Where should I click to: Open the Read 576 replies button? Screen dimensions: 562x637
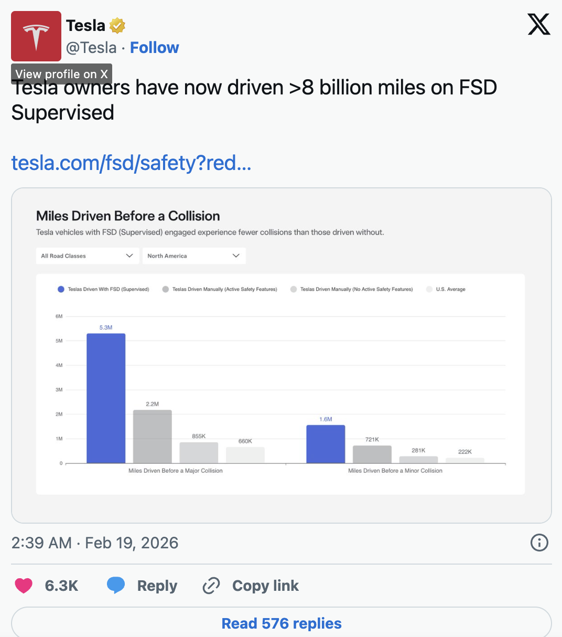(x=281, y=623)
